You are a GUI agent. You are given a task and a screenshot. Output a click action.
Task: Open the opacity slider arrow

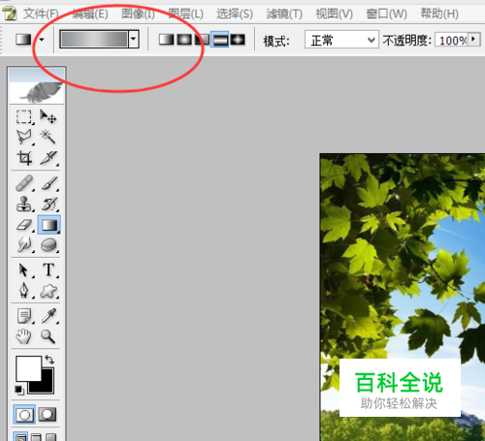pos(474,39)
